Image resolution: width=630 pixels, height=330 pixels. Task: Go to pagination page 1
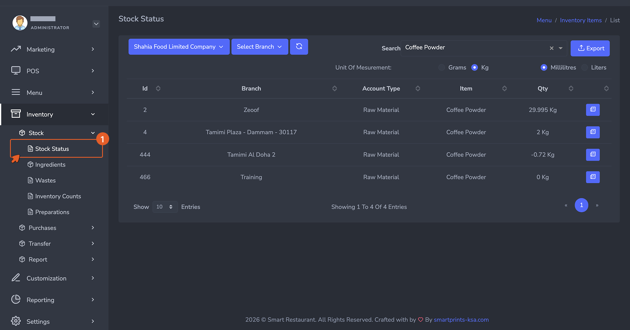point(582,205)
